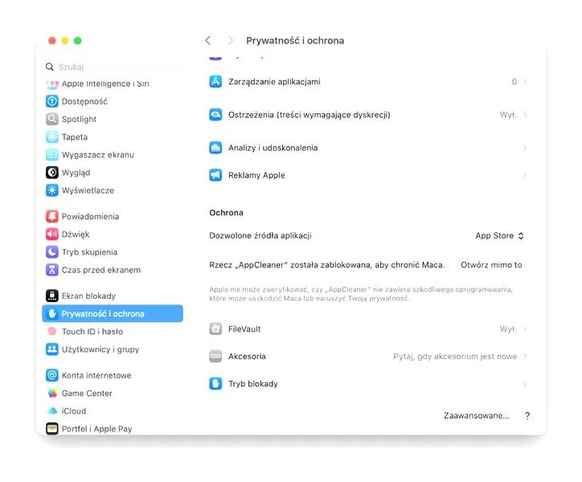Click the Spotlight magnifier icon
The width and height of the screenshot is (582, 482).
pyautogui.click(x=52, y=119)
